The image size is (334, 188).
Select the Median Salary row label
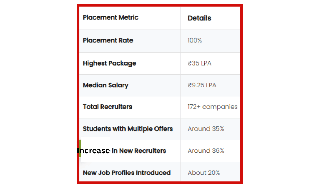pos(105,85)
